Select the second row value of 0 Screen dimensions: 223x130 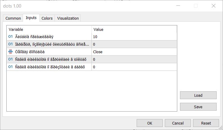point(134,44)
